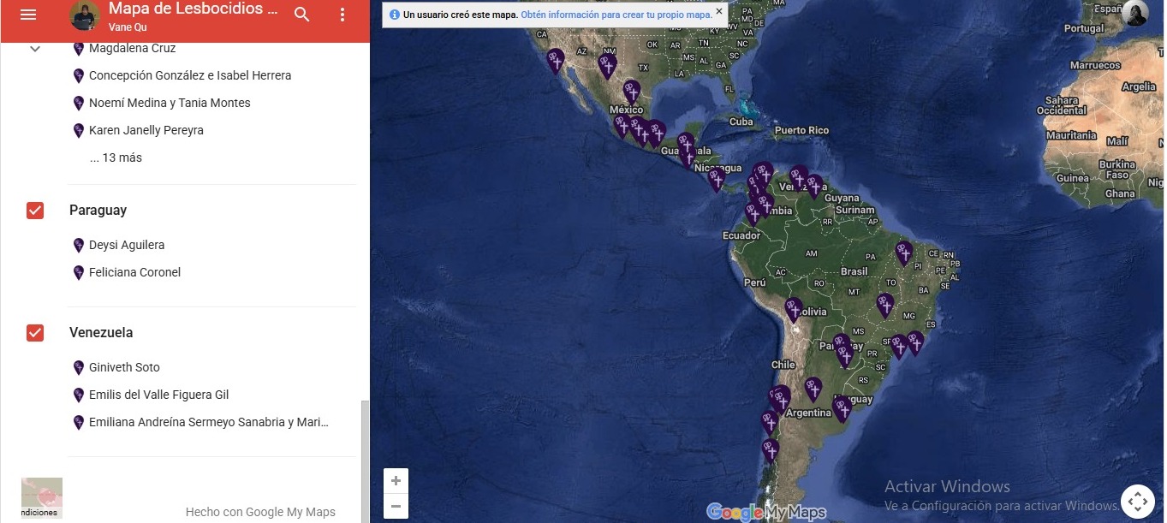Open the three-dot more options menu

click(x=342, y=15)
